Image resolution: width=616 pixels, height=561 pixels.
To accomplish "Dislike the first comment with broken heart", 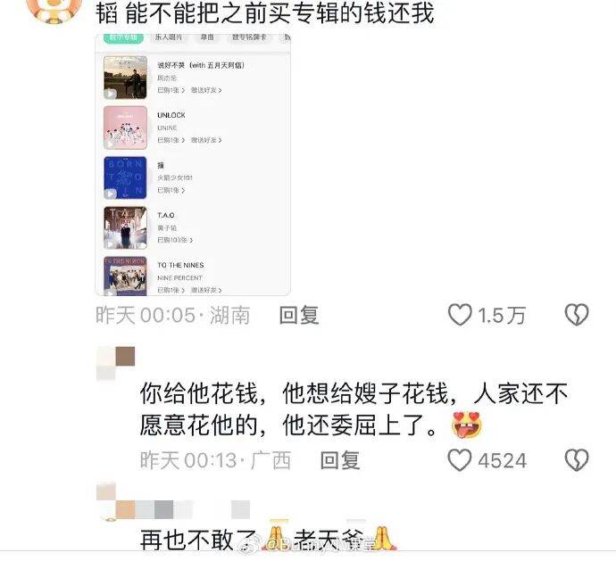I will 577,315.
